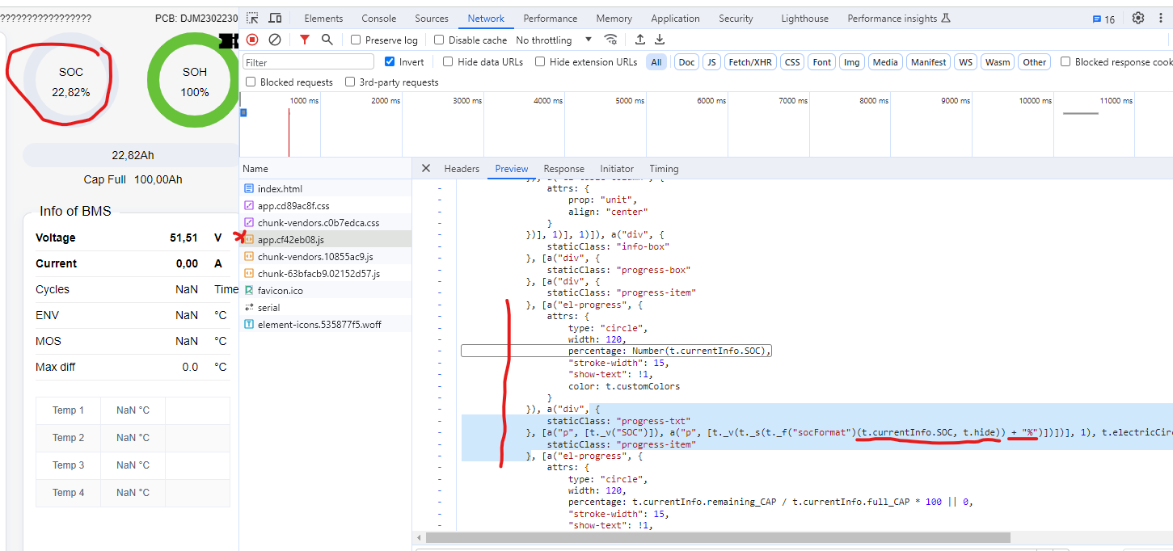The height and width of the screenshot is (551, 1173).
Task: Filter requests by Manifest type
Action: (928, 62)
